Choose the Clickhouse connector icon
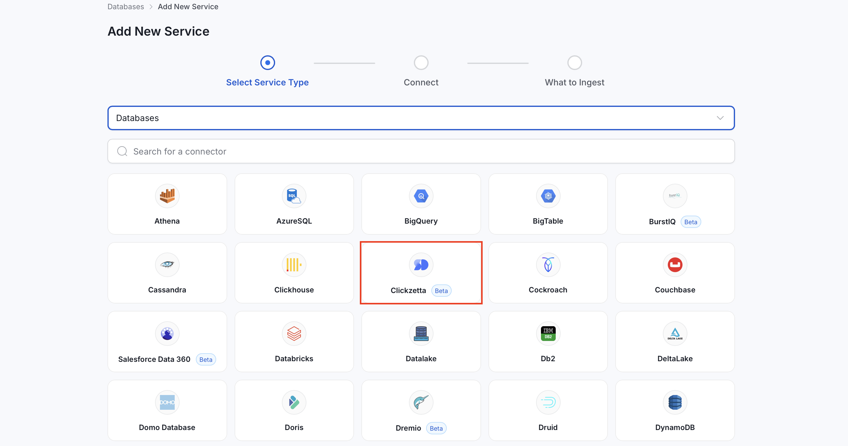 click(294, 265)
